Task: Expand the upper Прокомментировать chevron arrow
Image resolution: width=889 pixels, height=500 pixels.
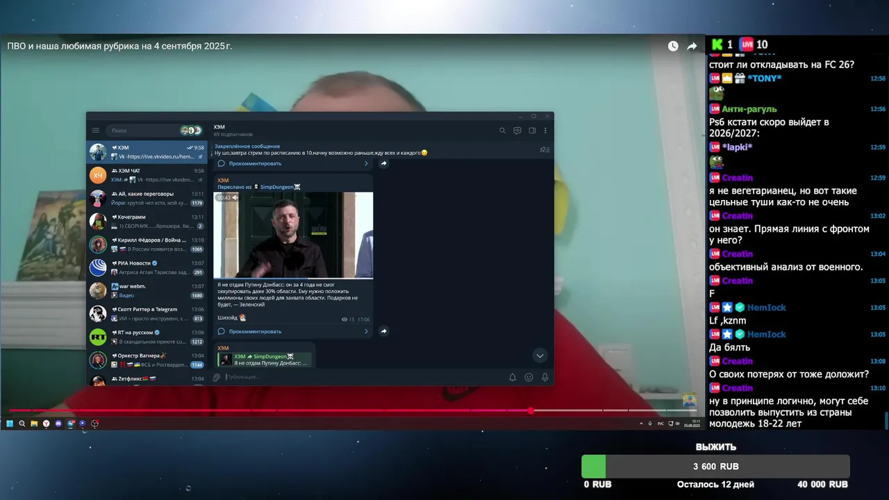Action: click(x=366, y=164)
